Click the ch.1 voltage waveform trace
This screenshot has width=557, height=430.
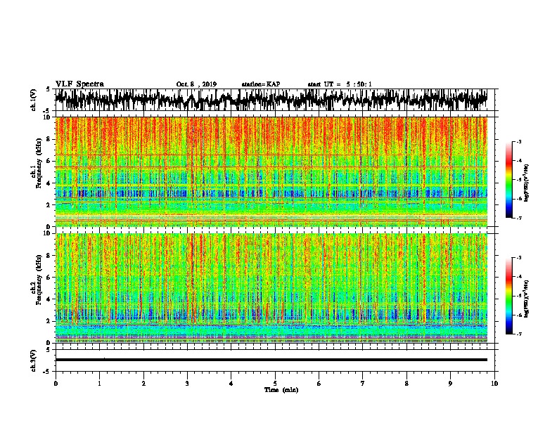(x=271, y=100)
